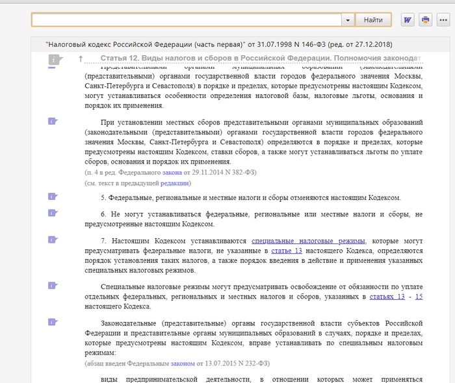Open info icon next to paragraph 6
This screenshot has height=383, width=455.
coord(53,212)
